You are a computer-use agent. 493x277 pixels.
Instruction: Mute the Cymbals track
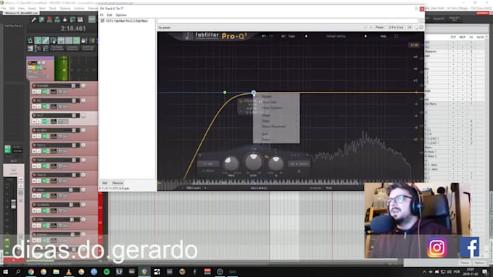(x=34, y=210)
